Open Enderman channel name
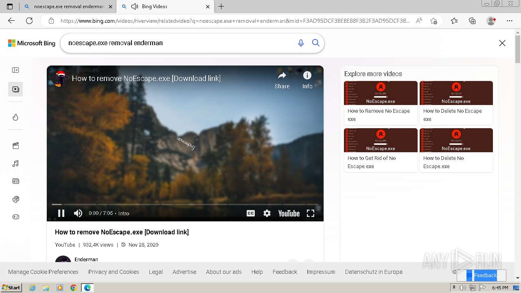521x293 pixels. pos(86,259)
